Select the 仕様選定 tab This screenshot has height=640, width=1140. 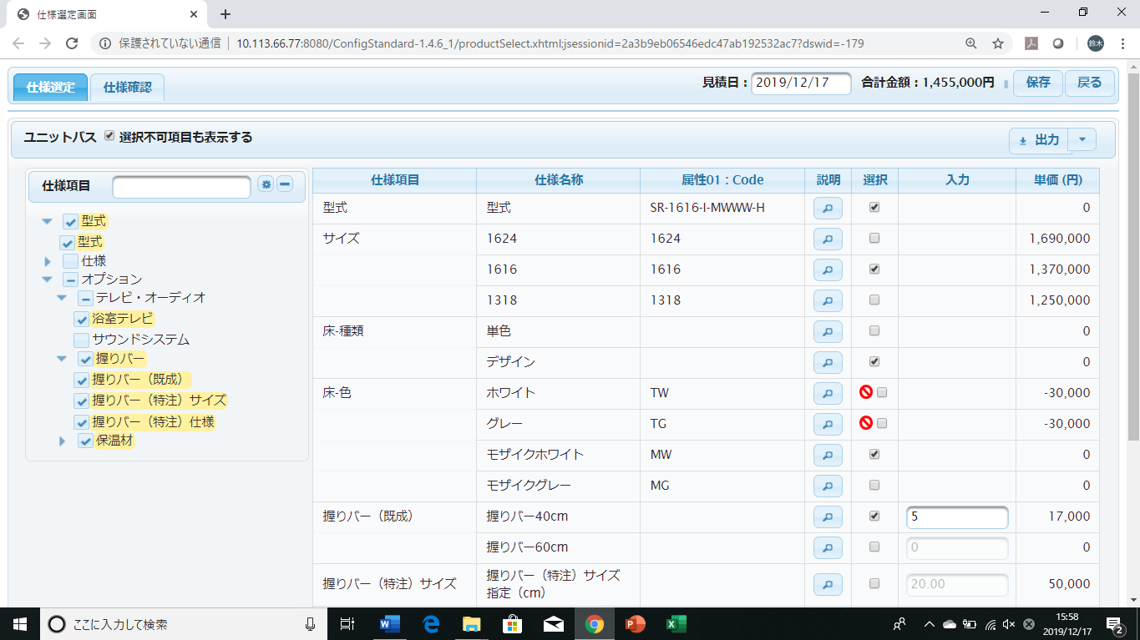tap(49, 87)
